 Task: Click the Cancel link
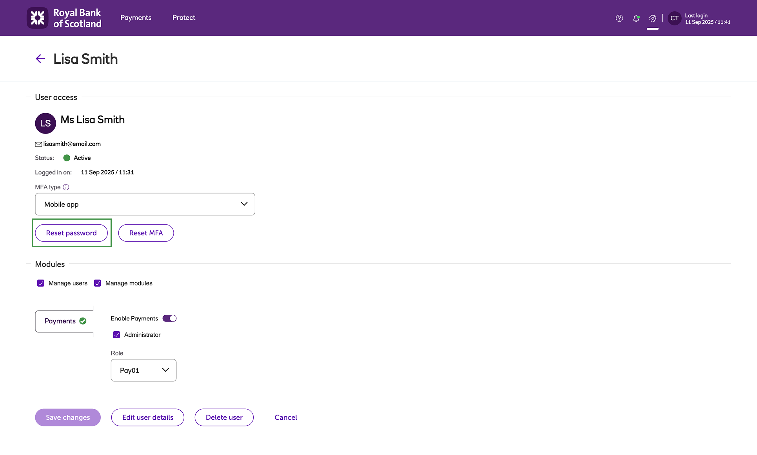286,417
